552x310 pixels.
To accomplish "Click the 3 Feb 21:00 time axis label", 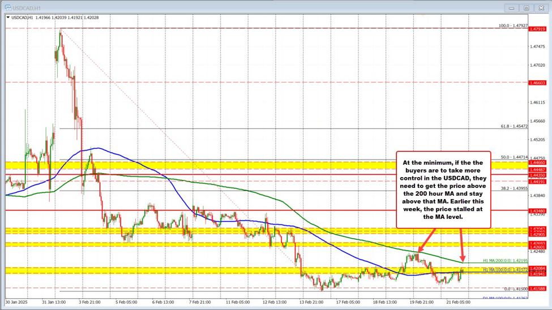I will [x=89, y=302].
